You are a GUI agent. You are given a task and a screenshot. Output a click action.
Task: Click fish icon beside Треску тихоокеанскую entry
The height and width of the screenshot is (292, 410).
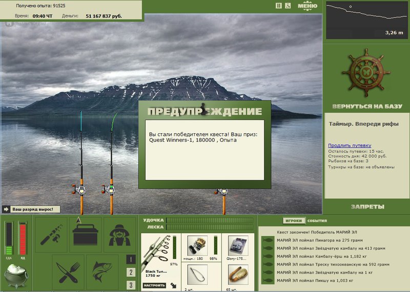pos(268,264)
